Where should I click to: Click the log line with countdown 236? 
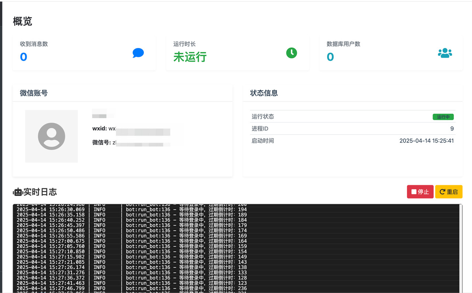pos(132,288)
